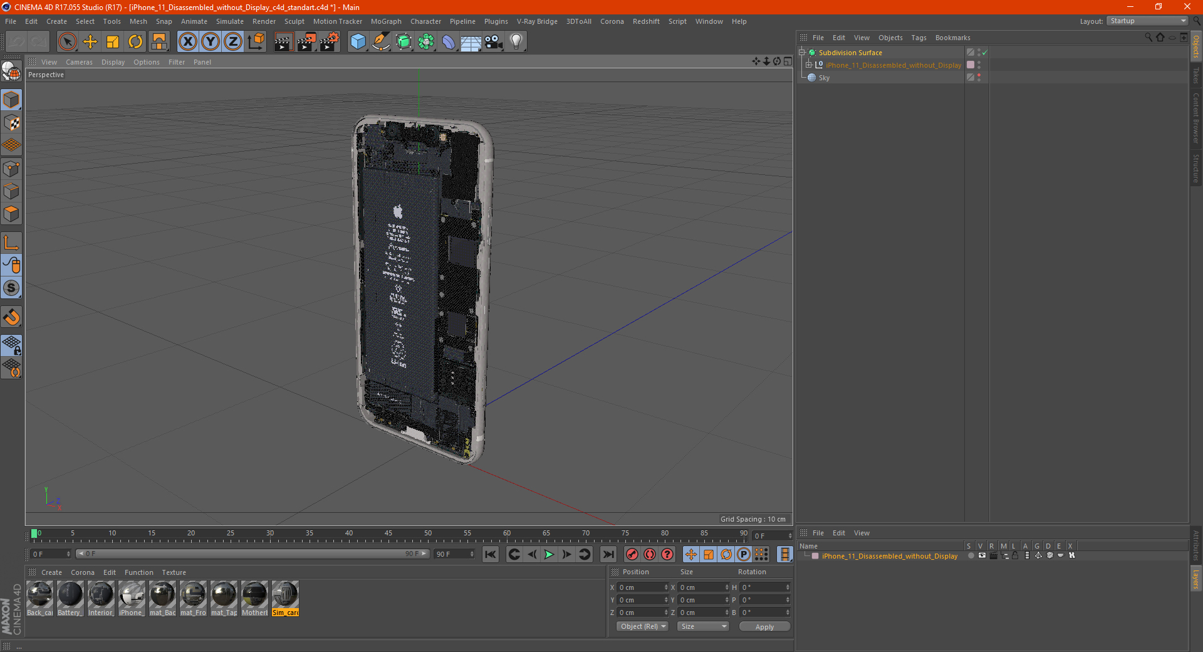Toggle Sky visibility dots
The width and height of the screenshot is (1203, 652).
tap(979, 78)
